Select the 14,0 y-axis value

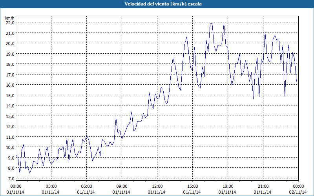(10, 106)
